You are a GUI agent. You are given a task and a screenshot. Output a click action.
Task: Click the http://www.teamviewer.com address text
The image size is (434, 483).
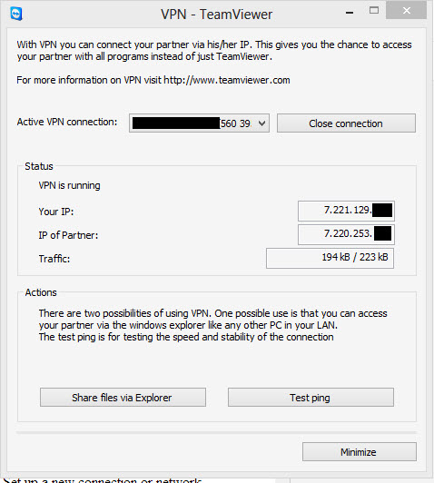point(227,80)
